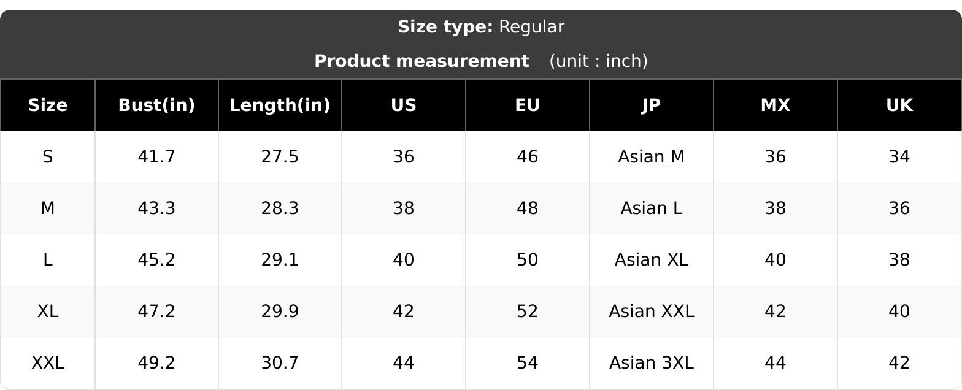Click the Length(in) column header

click(280, 105)
